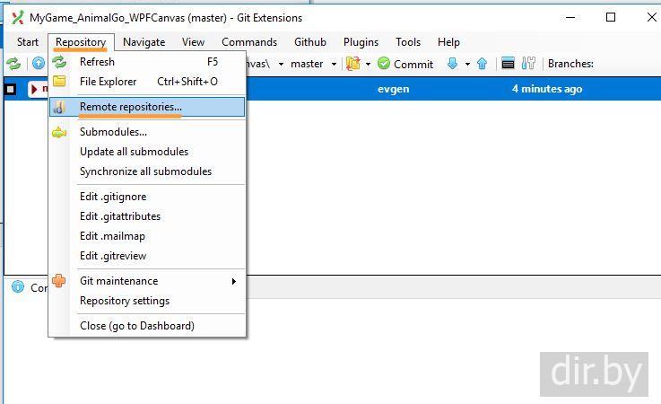Click the author name evgen
The image size is (661, 404).
tap(394, 89)
